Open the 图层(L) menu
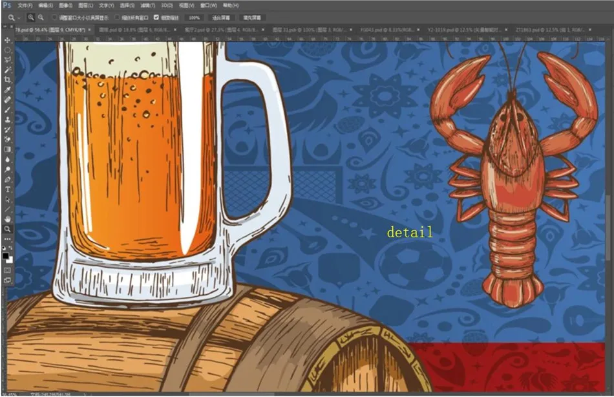This screenshot has width=614, height=397. (85, 5)
